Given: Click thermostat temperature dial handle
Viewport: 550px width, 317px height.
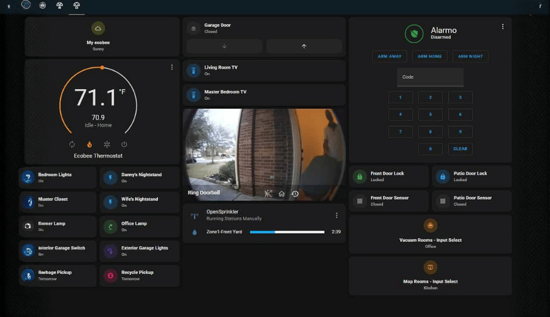Looking at the screenshot, I should (x=102, y=68).
